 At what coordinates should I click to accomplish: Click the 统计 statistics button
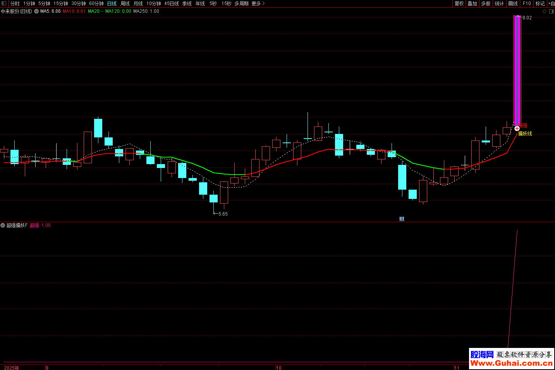click(499, 3)
